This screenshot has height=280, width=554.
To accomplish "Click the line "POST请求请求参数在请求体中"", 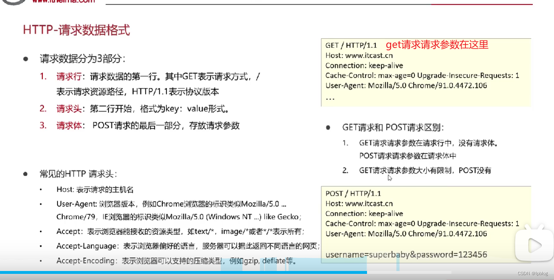I will coord(408,156).
